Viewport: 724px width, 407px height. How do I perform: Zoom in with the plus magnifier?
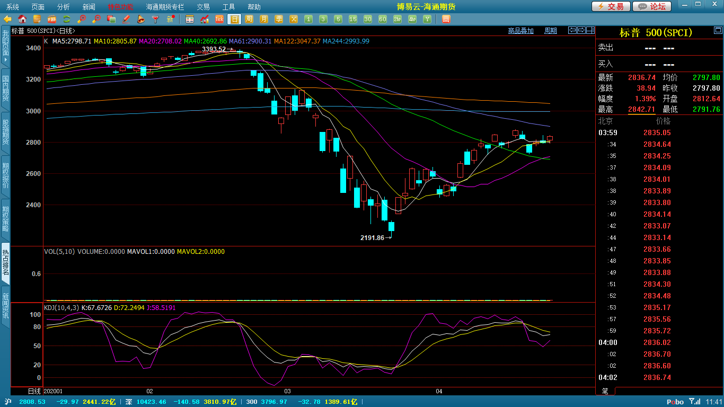tap(82, 19)
